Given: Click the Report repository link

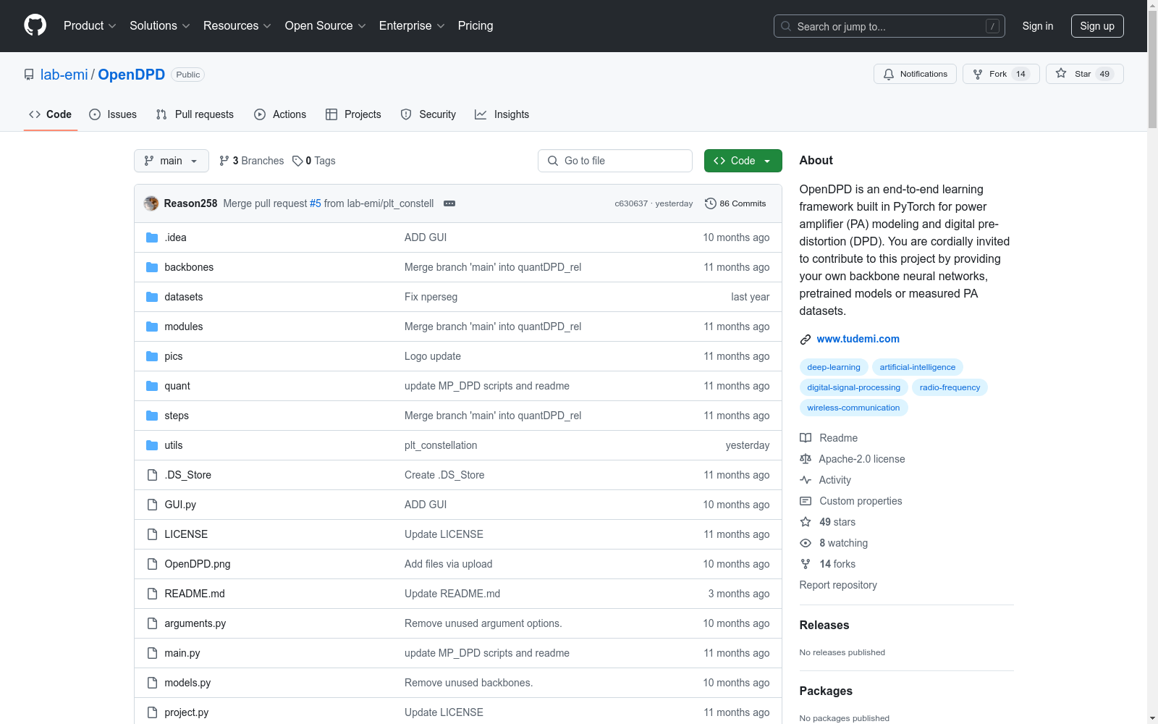Looking at the screenshot, I should (x=838, y=585).
